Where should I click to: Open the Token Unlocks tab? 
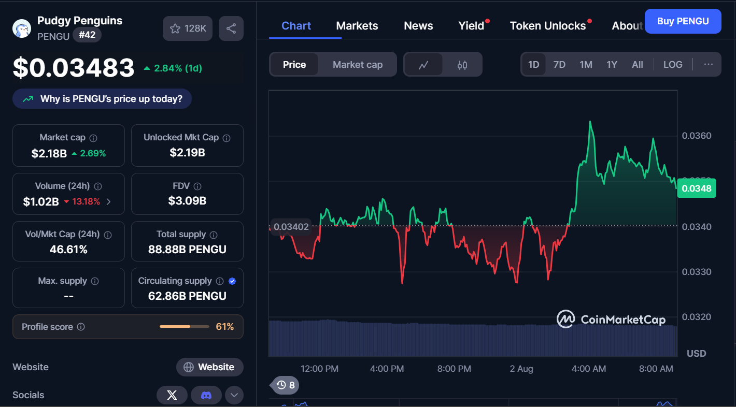[x=548, y=26]
